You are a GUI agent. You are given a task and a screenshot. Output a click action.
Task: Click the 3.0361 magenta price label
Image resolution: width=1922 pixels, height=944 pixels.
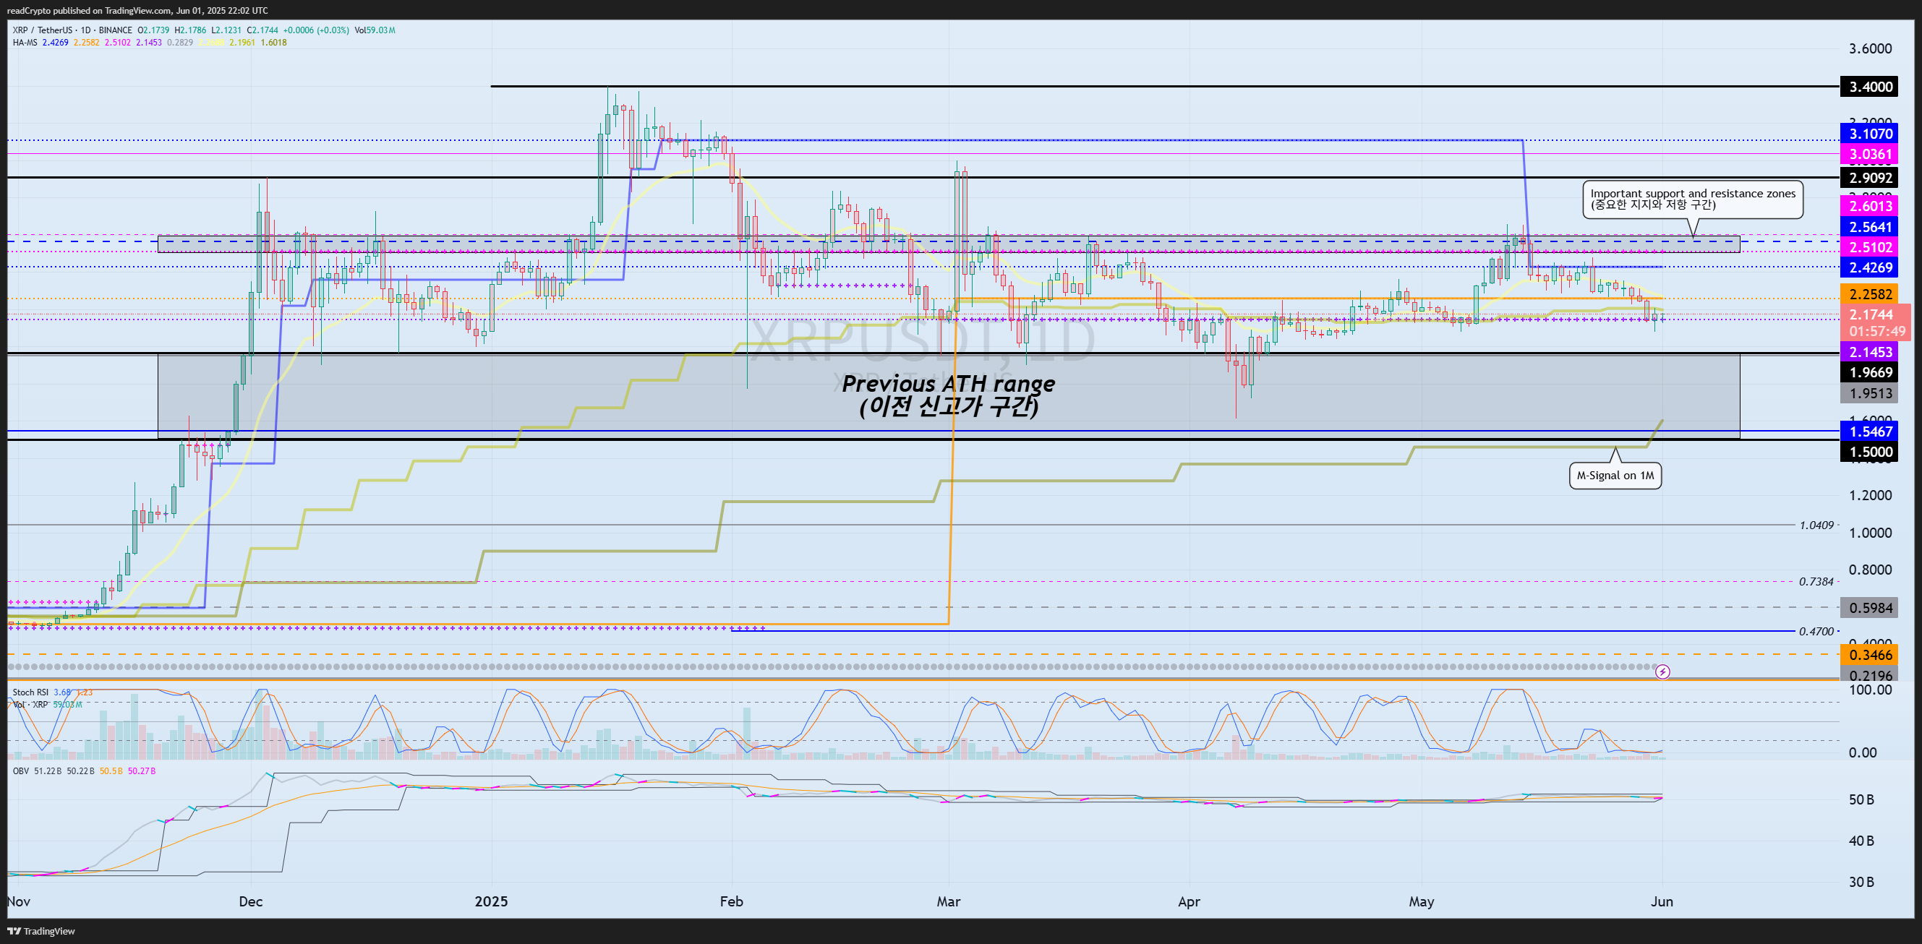1871,155
